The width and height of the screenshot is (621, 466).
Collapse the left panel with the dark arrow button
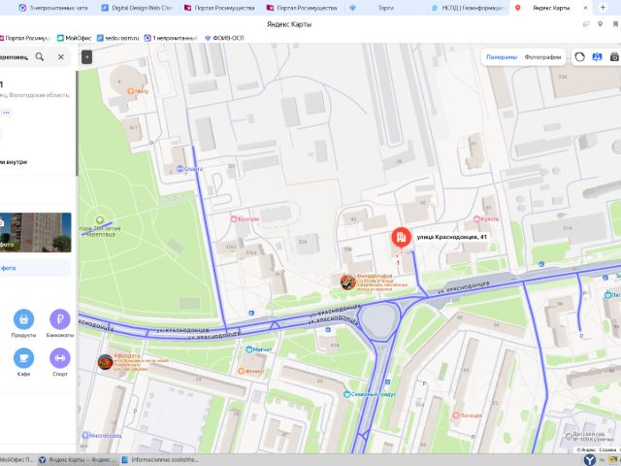[x=86, y=57]
